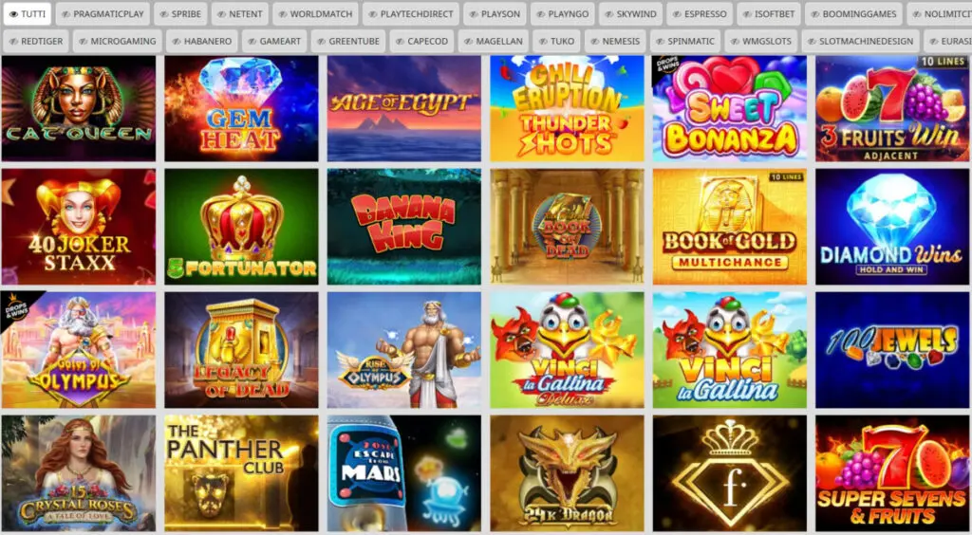Launch the Gates of Olympus game
The image size is (972, 535).
tap(78, 350)
